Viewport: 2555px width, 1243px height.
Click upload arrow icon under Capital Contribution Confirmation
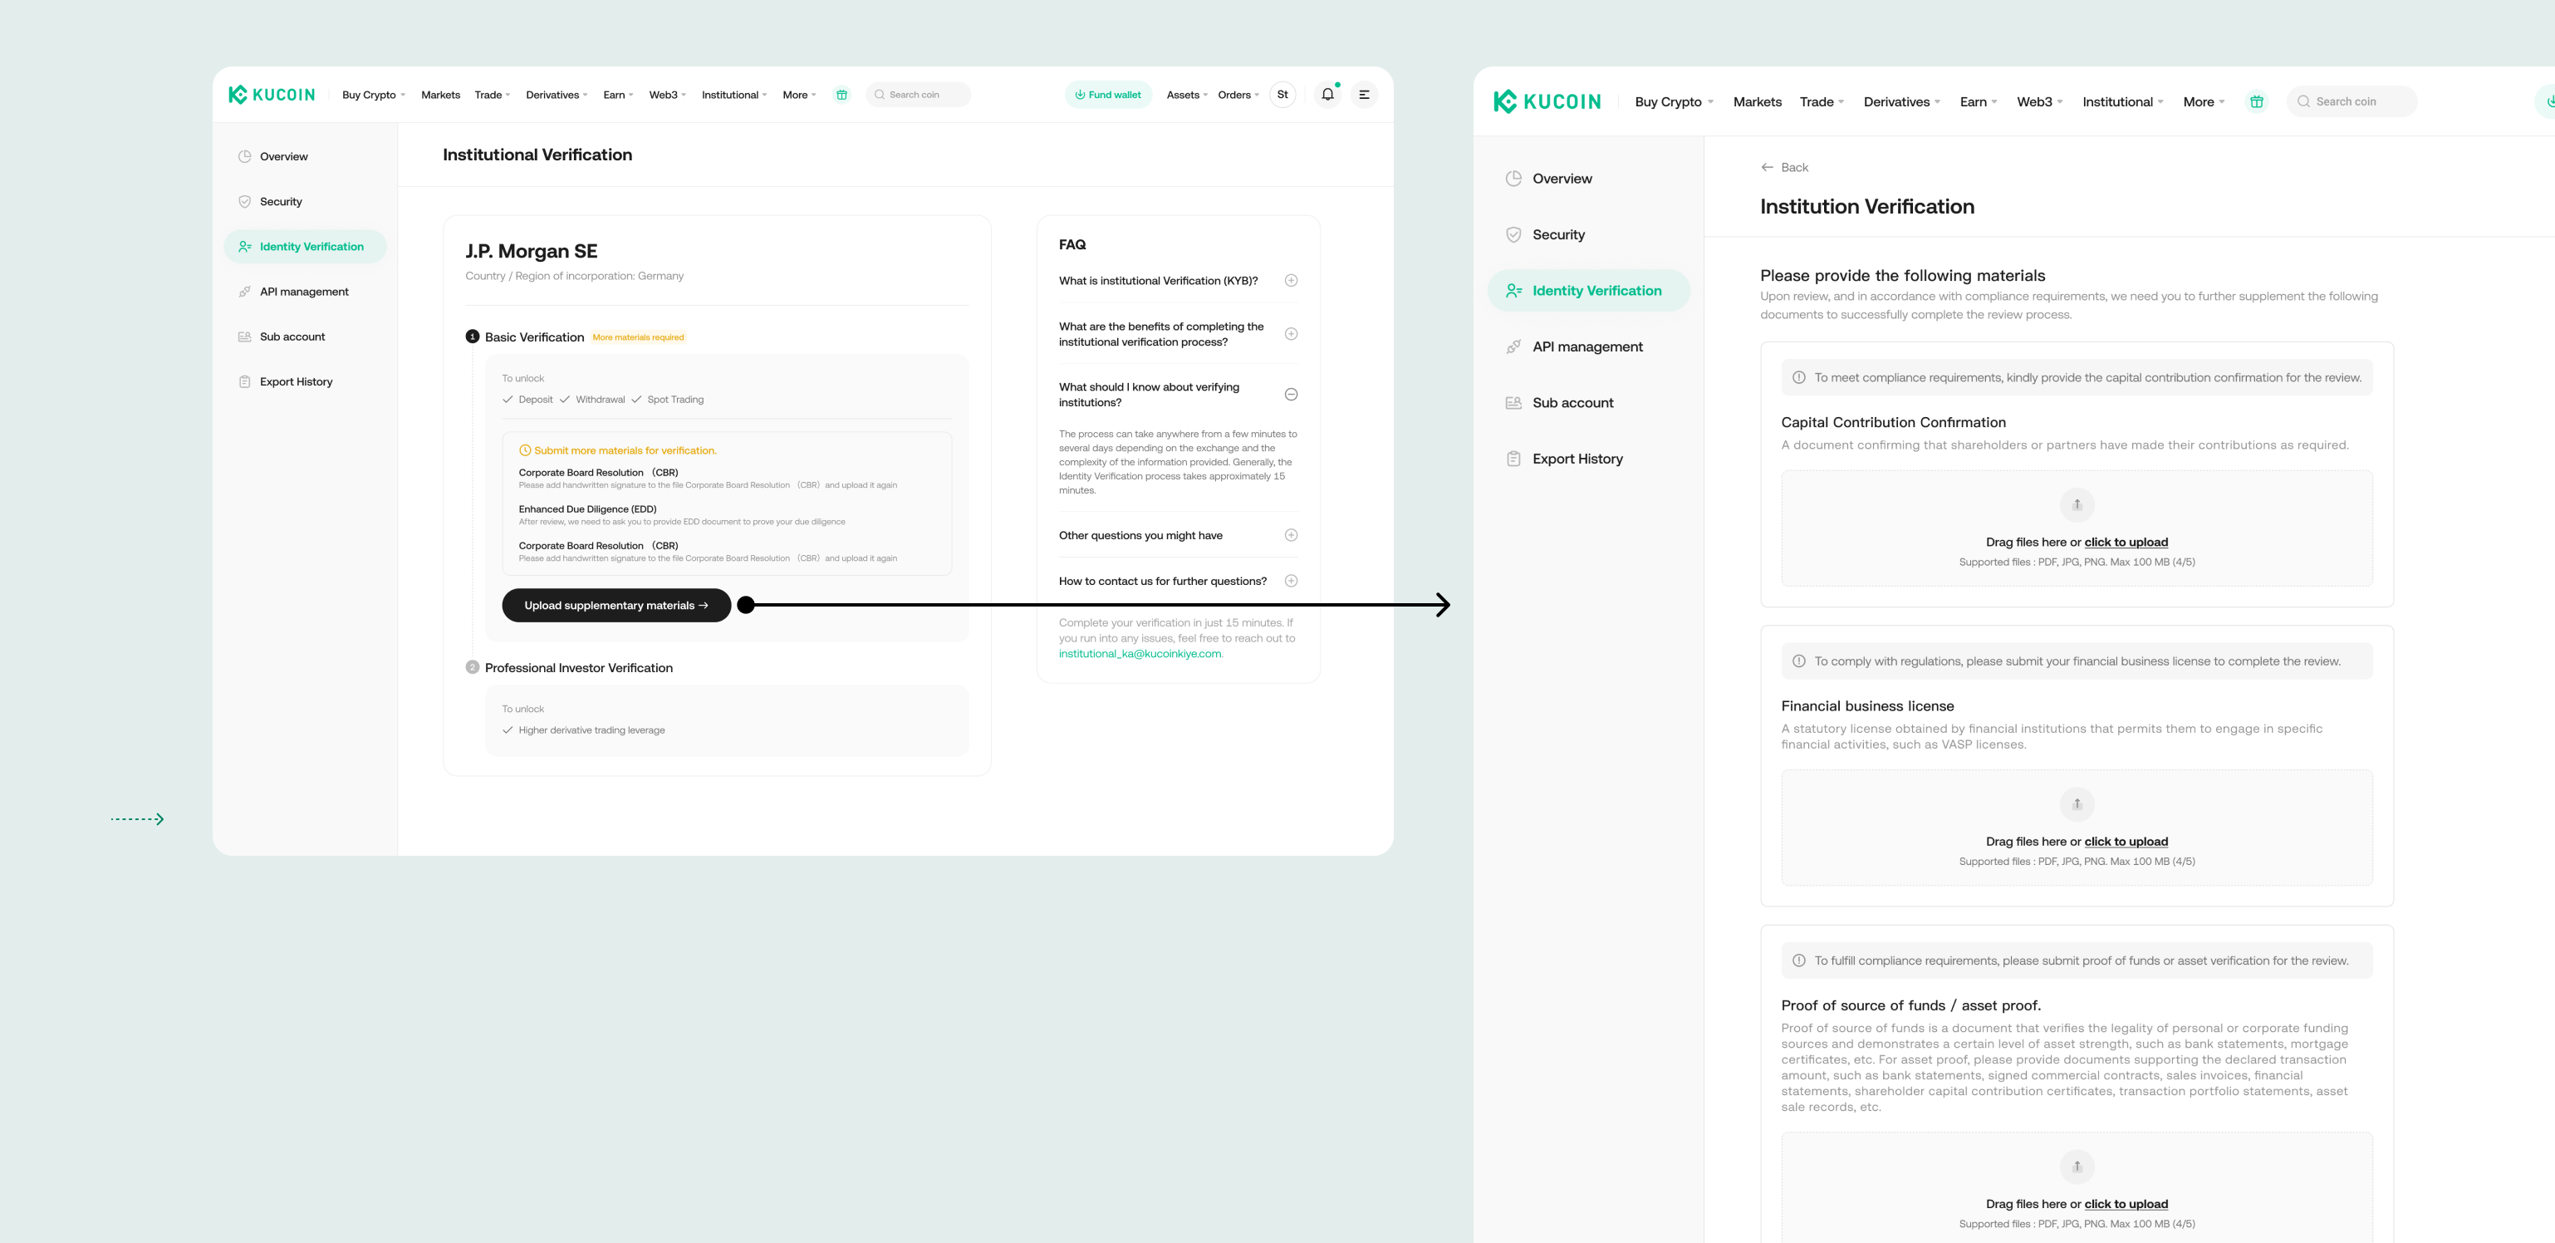coord(2077,504)
